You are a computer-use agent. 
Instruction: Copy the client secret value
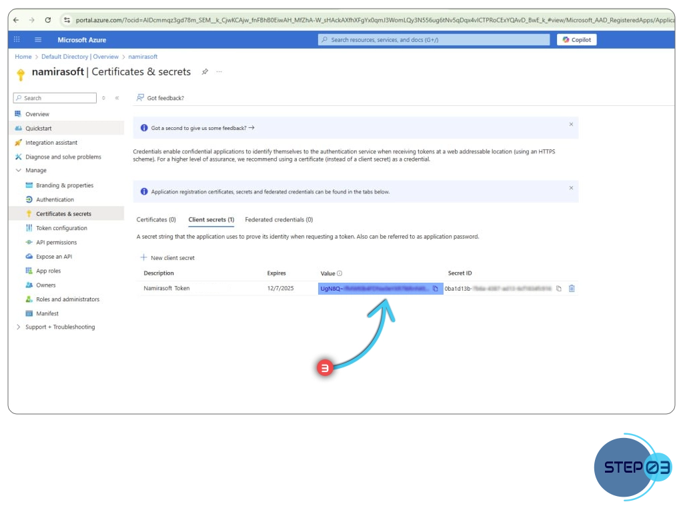click(x=435, y=289)
